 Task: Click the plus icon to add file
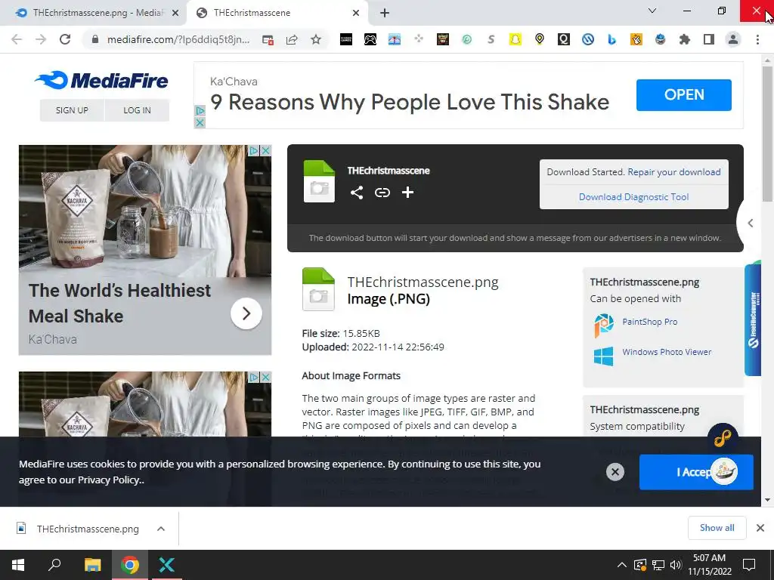[407, 193]
